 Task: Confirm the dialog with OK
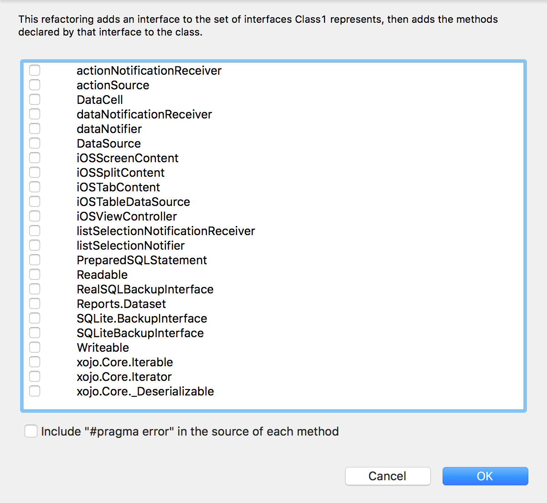click(x=485, y=476)
